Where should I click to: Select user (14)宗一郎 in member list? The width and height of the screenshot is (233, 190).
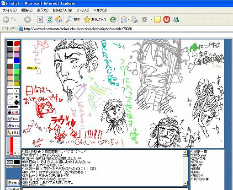point(199,152)
